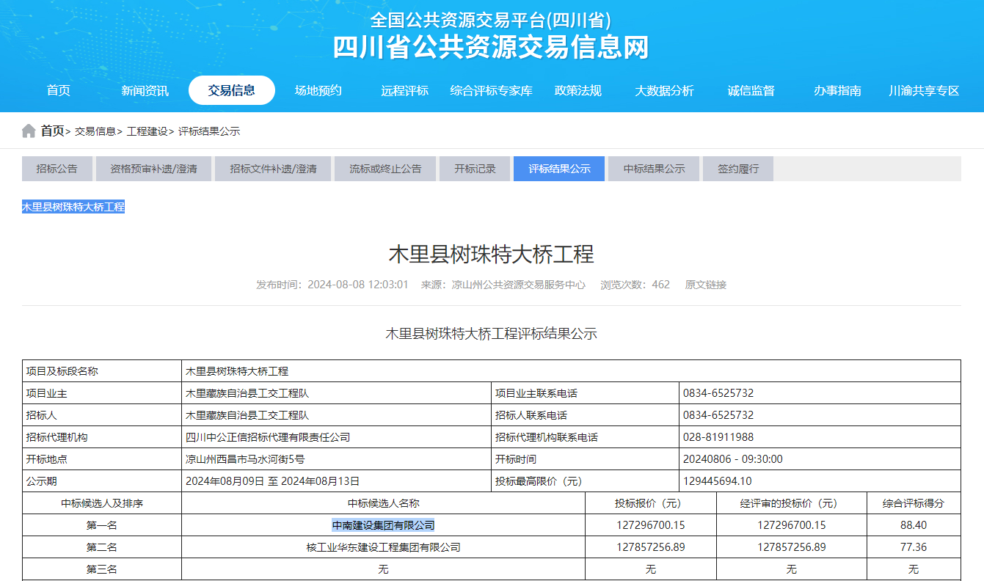
Task: Click the home icon in the breadcrumb
Action: click(29, 132)
